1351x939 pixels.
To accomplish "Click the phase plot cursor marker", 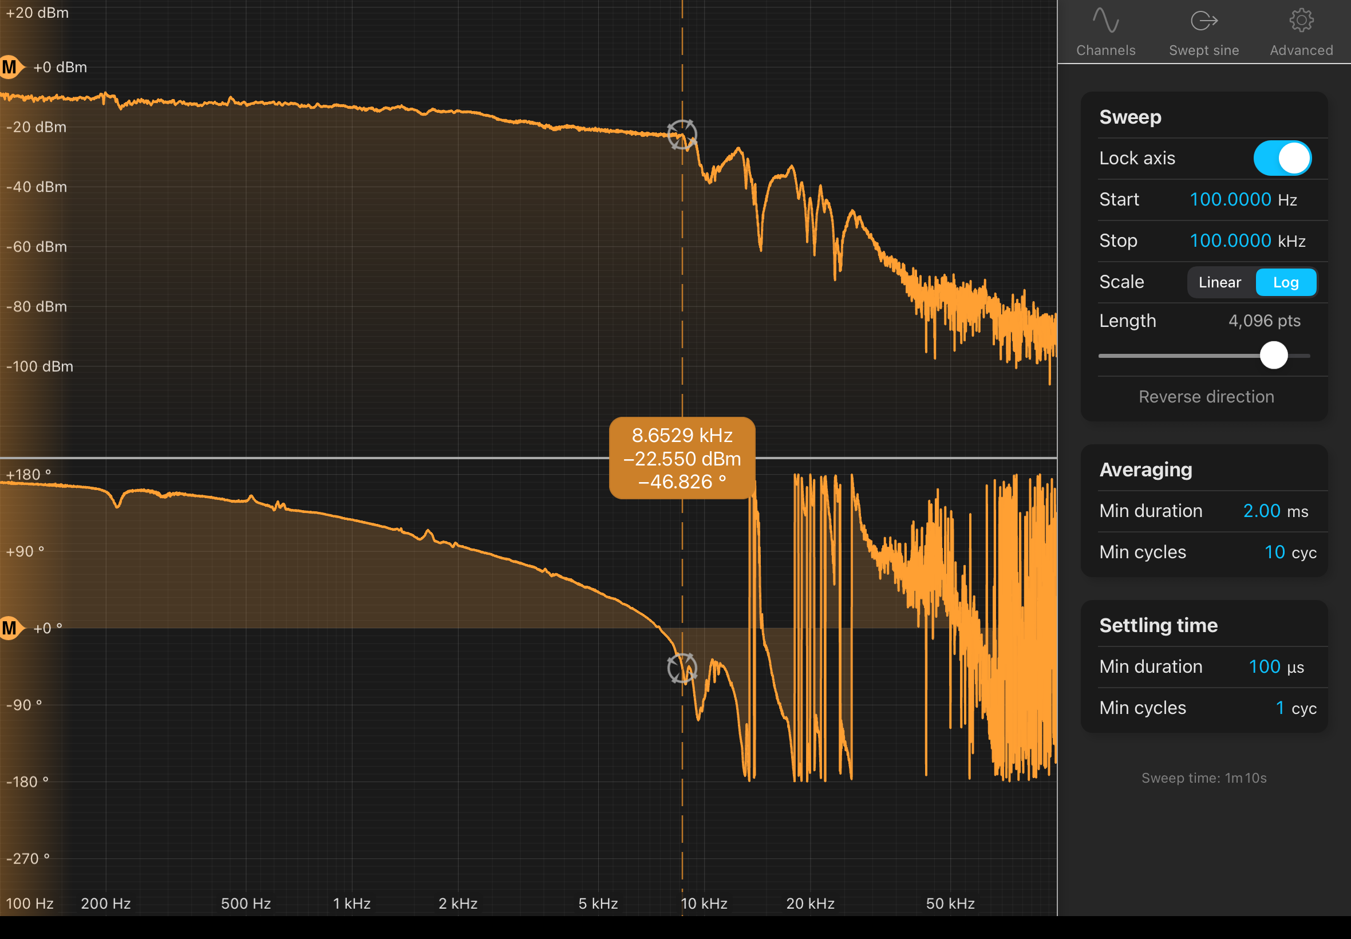I will (682, 668).
